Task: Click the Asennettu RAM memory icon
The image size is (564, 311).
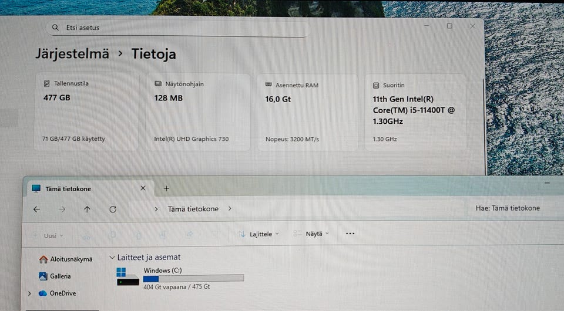Action: pos(268,84)
